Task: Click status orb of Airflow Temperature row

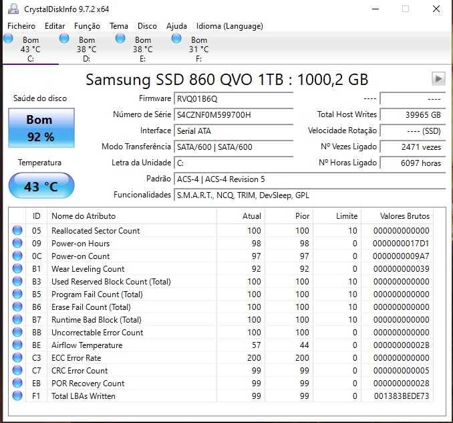Action: click(17, 345)
